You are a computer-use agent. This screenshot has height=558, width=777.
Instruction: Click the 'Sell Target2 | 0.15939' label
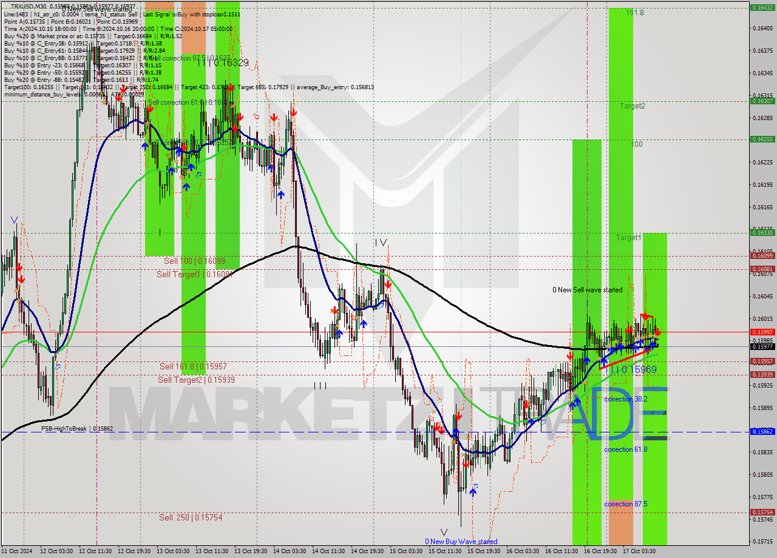click(x=196, y=380)
